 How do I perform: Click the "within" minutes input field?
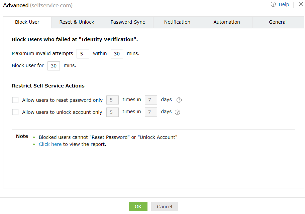117,54
